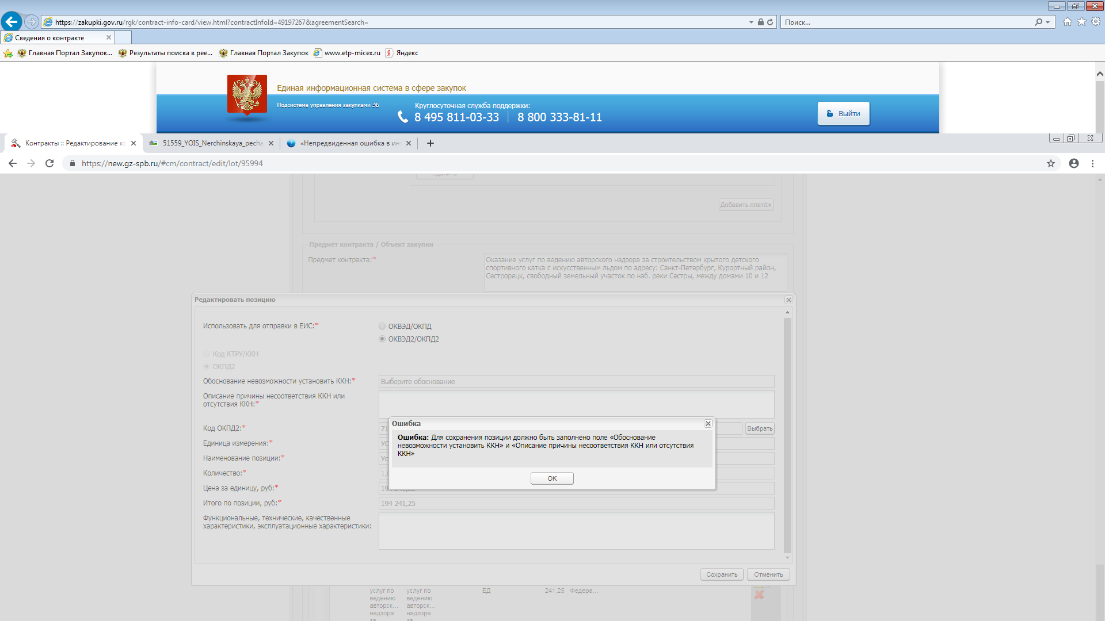Close the Ошибка error dialog with X
This screenshot has height=621, width=1105.
pyautogui.click(x=708, y=423)
